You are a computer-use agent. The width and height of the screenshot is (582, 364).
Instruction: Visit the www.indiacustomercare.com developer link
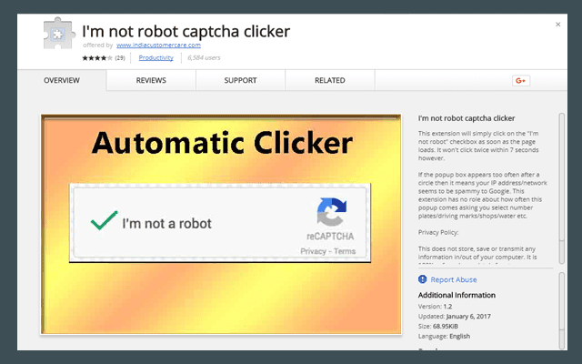click(158, 45)
